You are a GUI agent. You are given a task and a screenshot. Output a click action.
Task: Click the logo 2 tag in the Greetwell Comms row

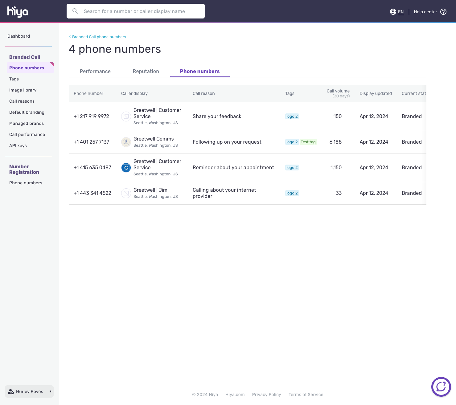[292, 142]
